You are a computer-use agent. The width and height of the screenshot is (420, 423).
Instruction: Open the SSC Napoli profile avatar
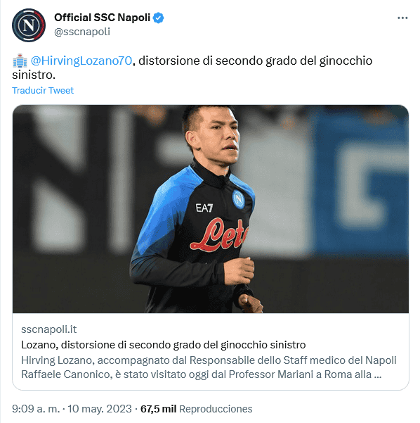click(29, 25)
